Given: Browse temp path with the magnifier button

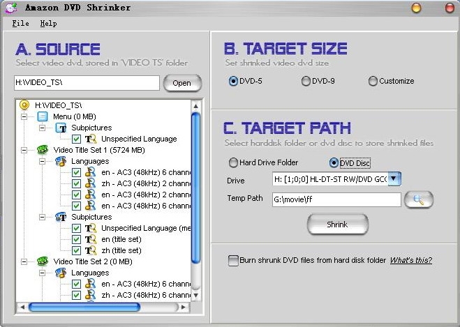Looking at the screenshot, I should [x=419, y=200].
